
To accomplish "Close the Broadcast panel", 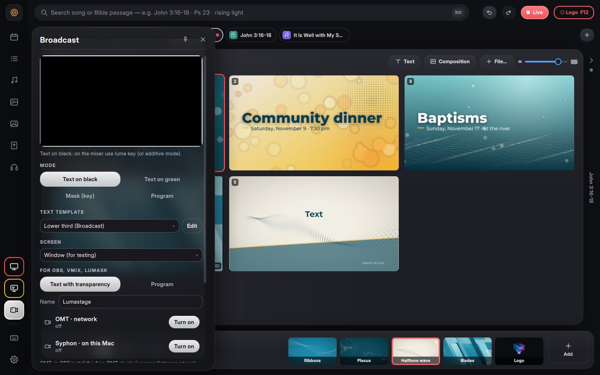I will coord(203,40).
